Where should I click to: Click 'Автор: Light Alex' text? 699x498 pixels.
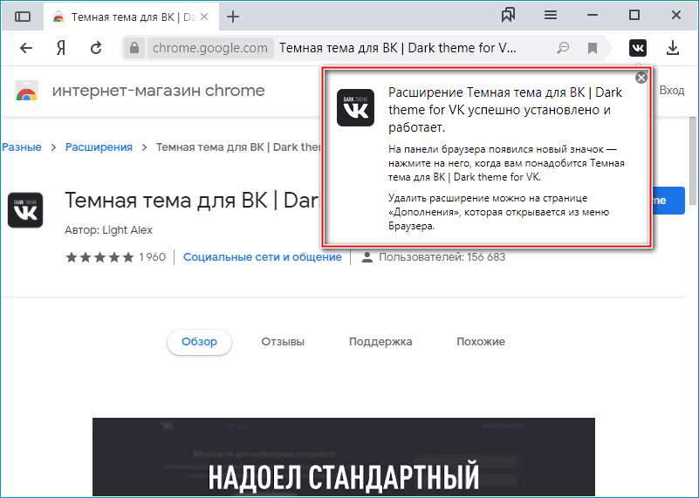click(108, 230)
